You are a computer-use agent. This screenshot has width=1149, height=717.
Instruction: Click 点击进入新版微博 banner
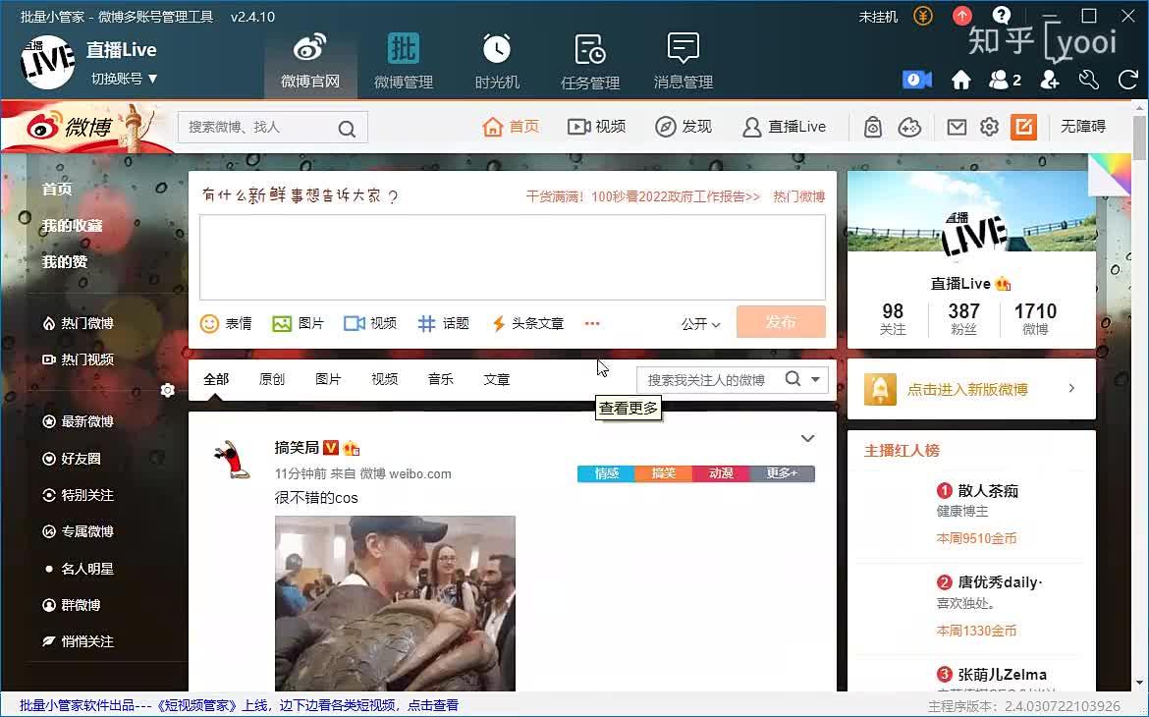click(x=971, y=389)
